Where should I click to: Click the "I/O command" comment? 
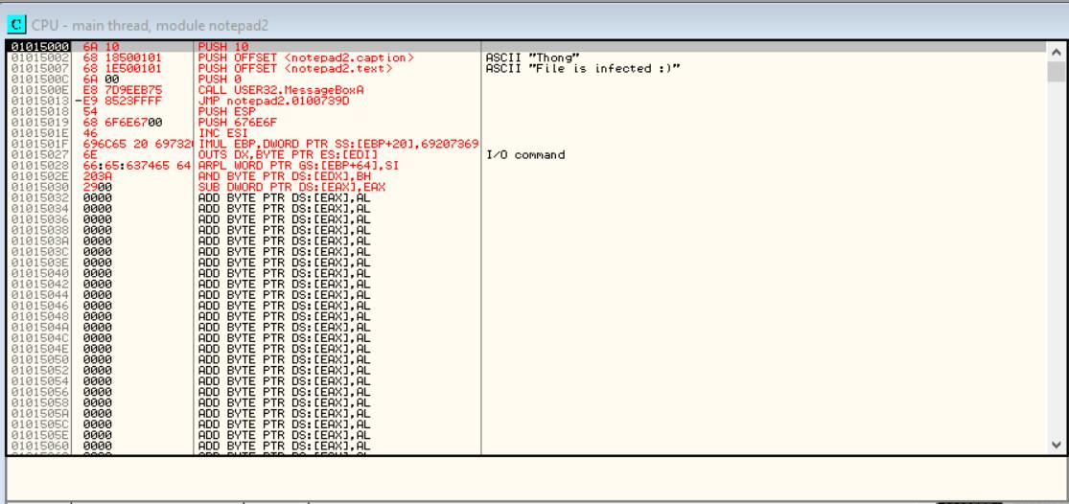click(525, 155)
